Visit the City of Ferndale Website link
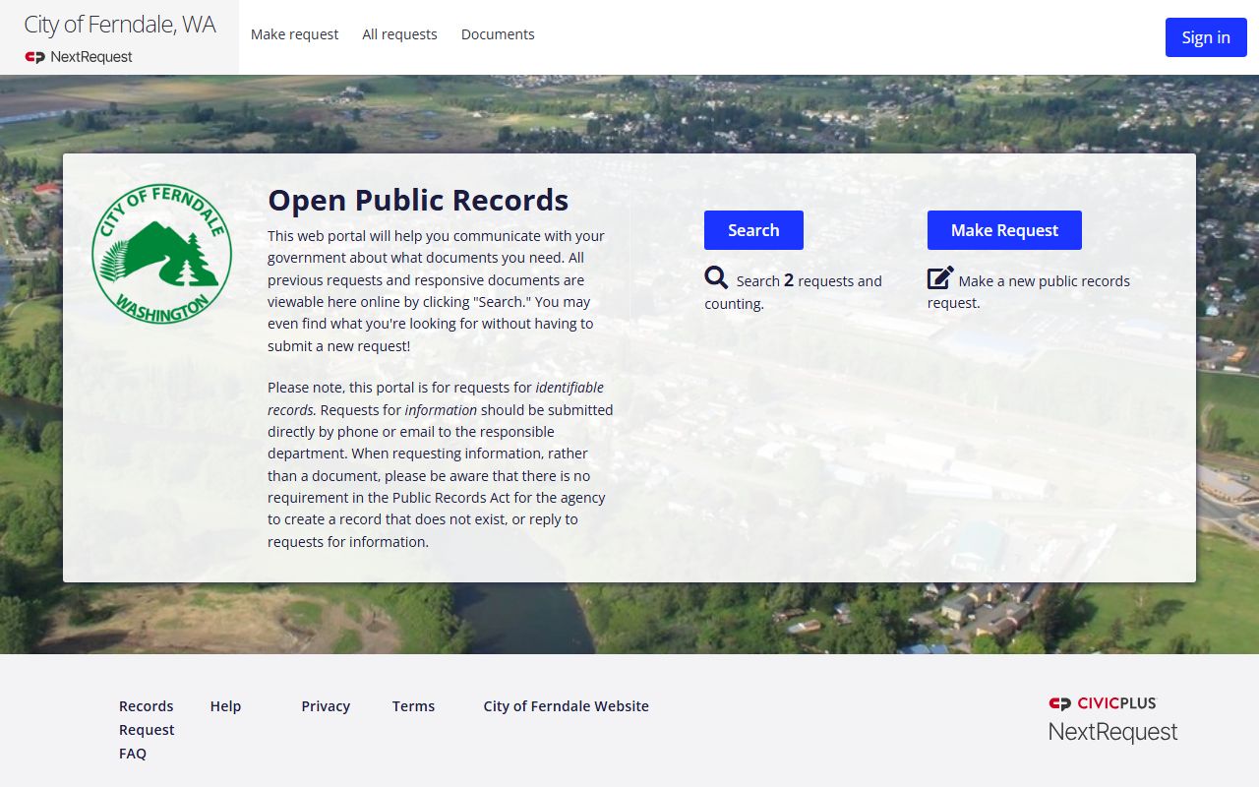The width and height of the screenshot is (1259, 787). pyautogui.click(x=566, y=706)
